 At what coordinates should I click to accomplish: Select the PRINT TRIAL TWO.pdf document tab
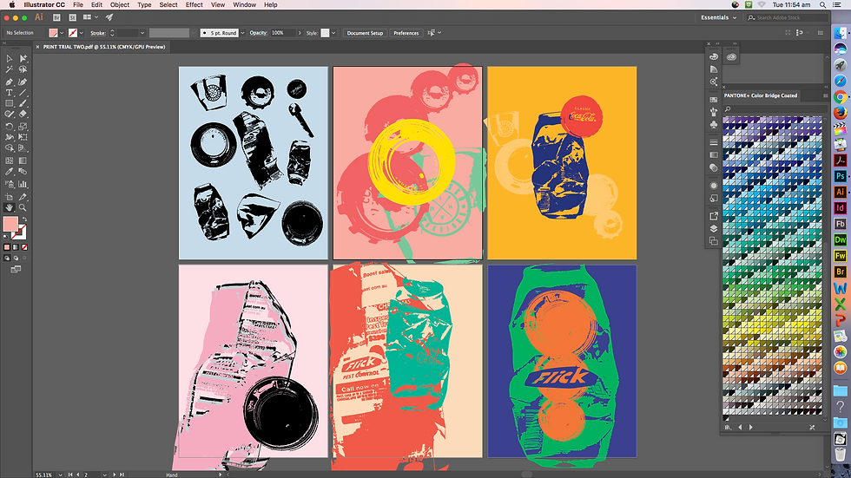coord(103,47)
